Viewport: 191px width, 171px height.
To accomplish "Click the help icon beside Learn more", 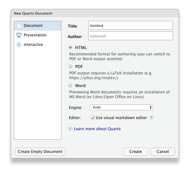I will [70, 129].
